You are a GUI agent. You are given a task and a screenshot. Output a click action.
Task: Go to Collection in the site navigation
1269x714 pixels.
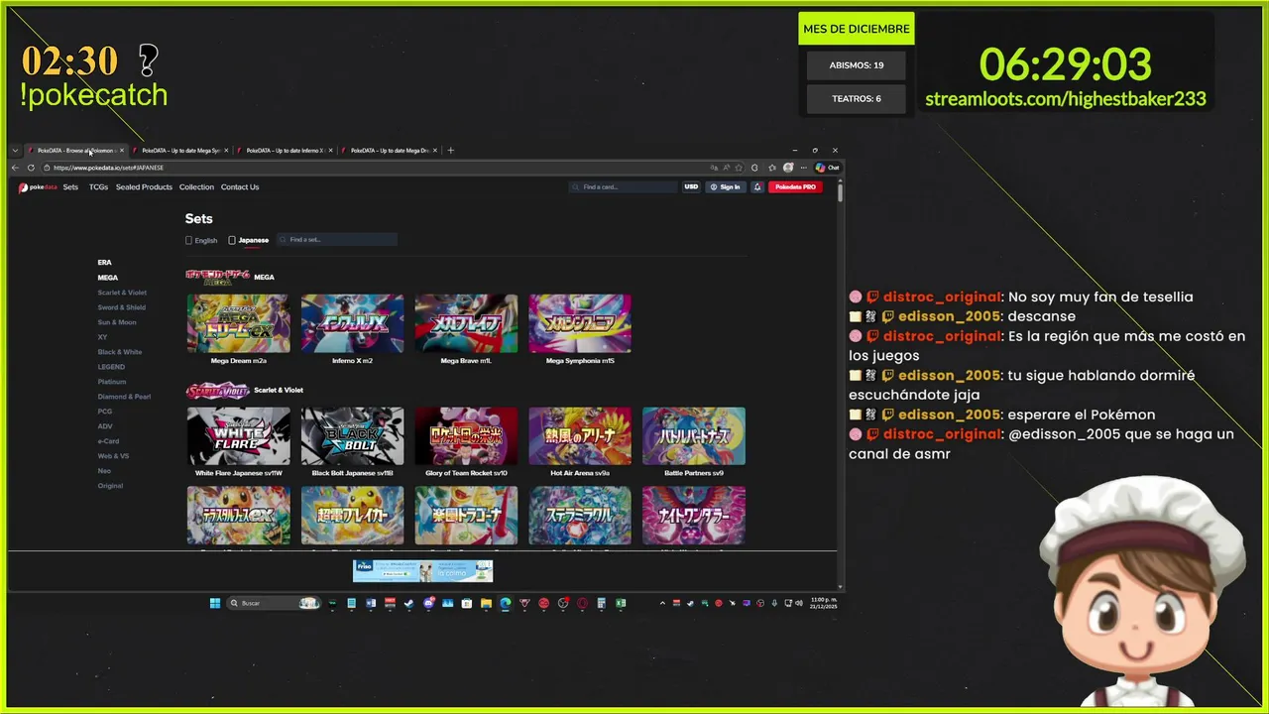click(196, 186)
